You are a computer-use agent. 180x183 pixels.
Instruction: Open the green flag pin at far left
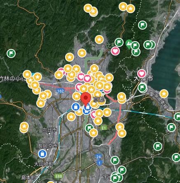[x=11, y=53]
